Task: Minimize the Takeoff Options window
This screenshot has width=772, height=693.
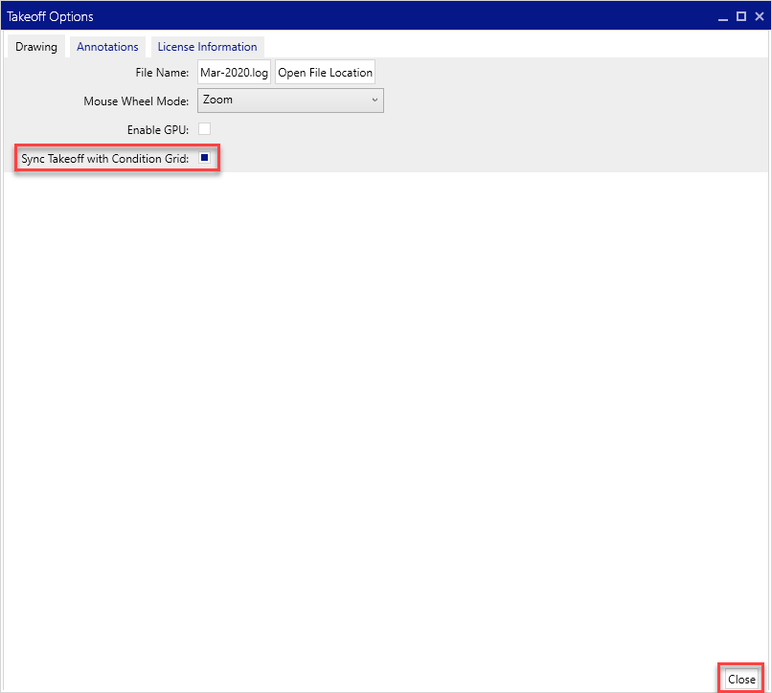Action: 724,16
